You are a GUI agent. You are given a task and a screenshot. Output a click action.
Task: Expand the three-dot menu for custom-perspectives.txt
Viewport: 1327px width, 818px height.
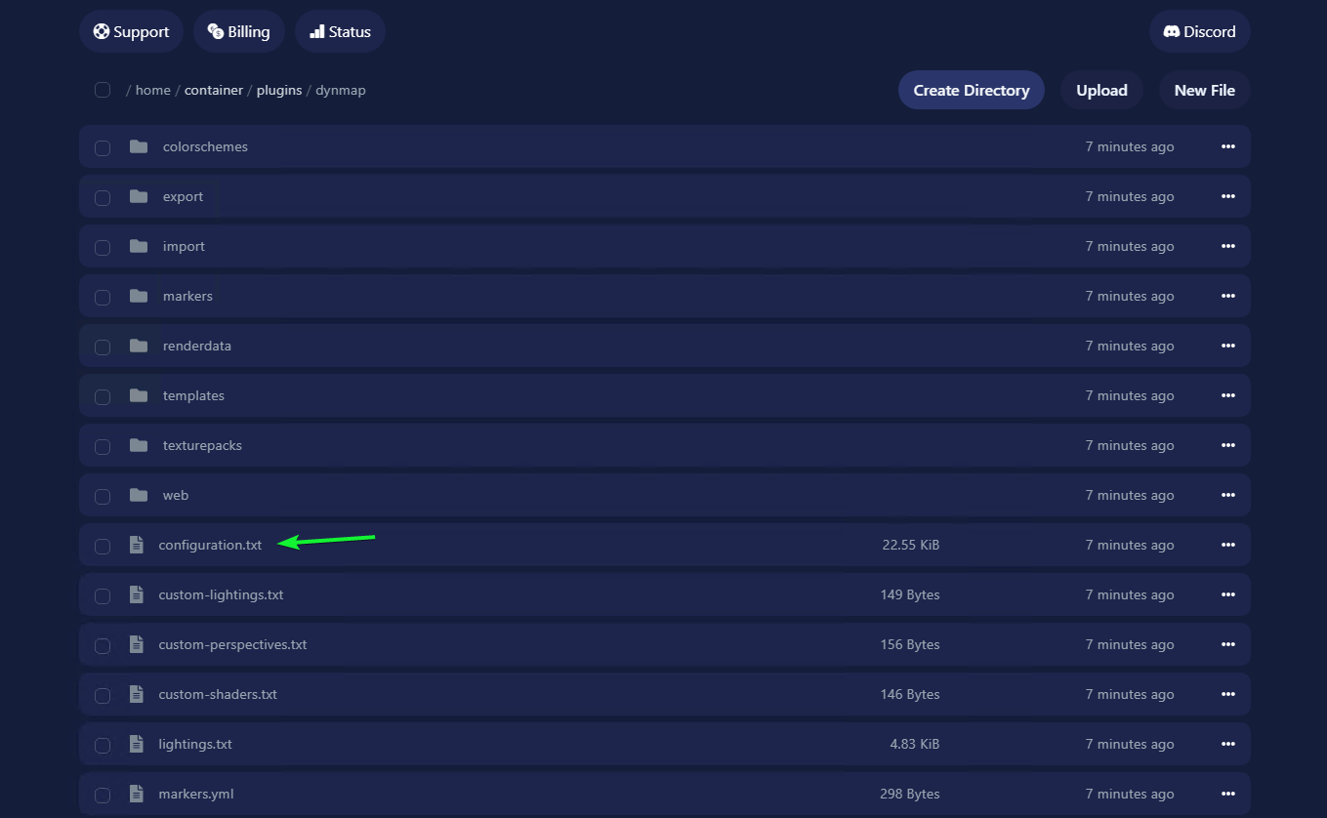point(1227,644)
